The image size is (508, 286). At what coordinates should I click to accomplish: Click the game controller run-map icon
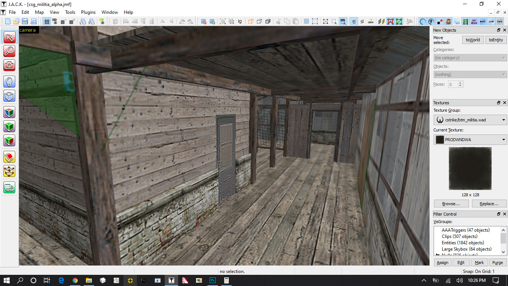click(409, 21)
